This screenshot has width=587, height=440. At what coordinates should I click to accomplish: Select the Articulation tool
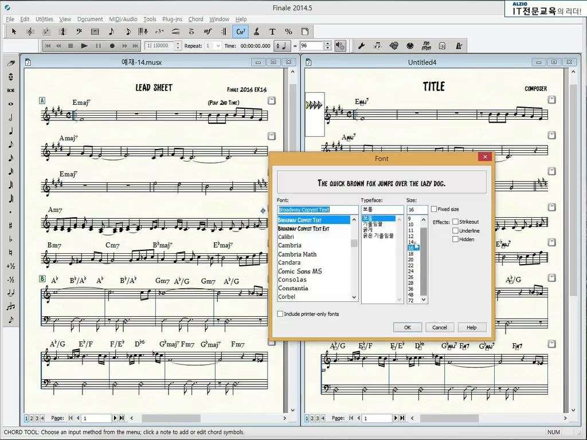(191, 32)
